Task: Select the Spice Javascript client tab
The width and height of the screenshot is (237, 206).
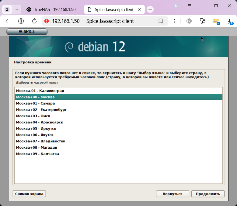Action: point(114,9)
